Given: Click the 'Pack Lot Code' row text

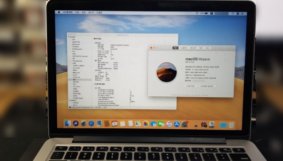Looking at the screenshot, I should point(103,51).
